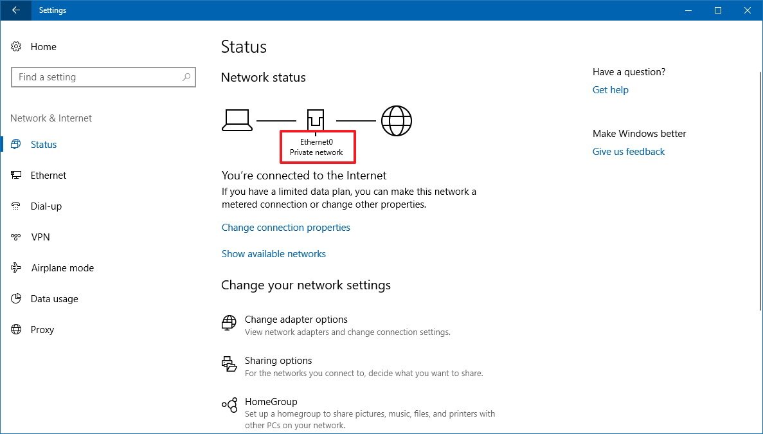Select Dial-up in the sidebar
This screenshot has width=763, height=434.
coord(46,206)
